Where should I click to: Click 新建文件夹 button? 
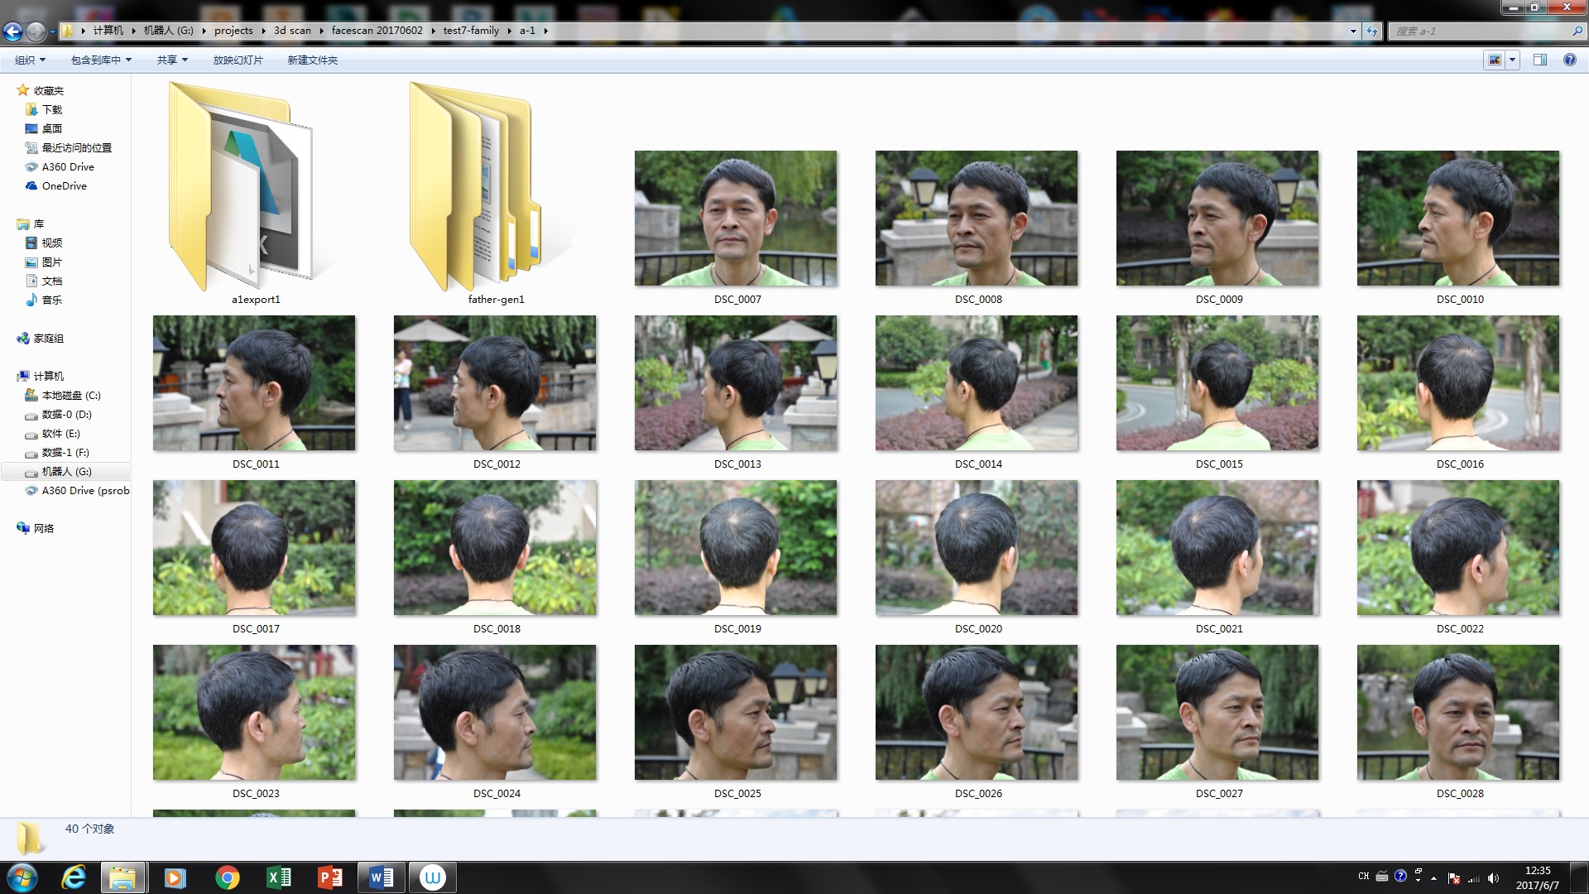click(312, 60)
